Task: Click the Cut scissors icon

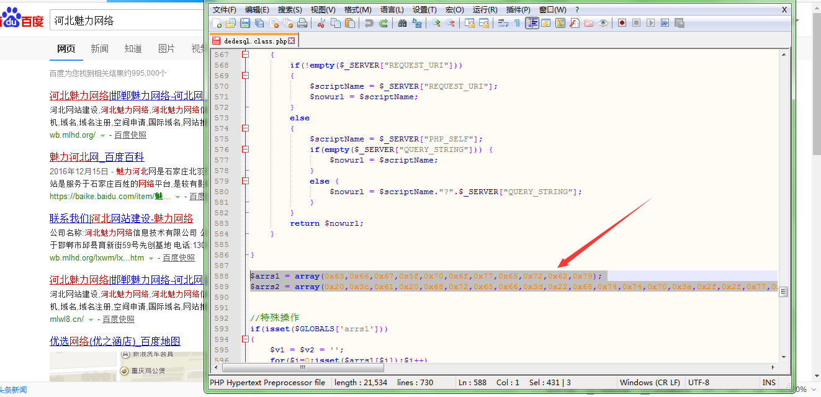Action: click(321, 24)
